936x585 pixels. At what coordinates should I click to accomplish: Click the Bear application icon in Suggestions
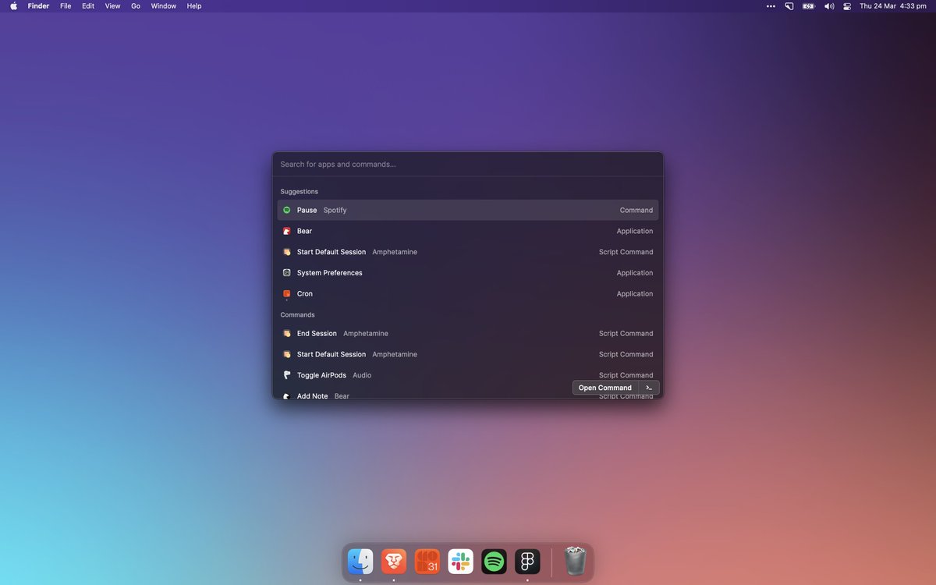tap(286, 231)
